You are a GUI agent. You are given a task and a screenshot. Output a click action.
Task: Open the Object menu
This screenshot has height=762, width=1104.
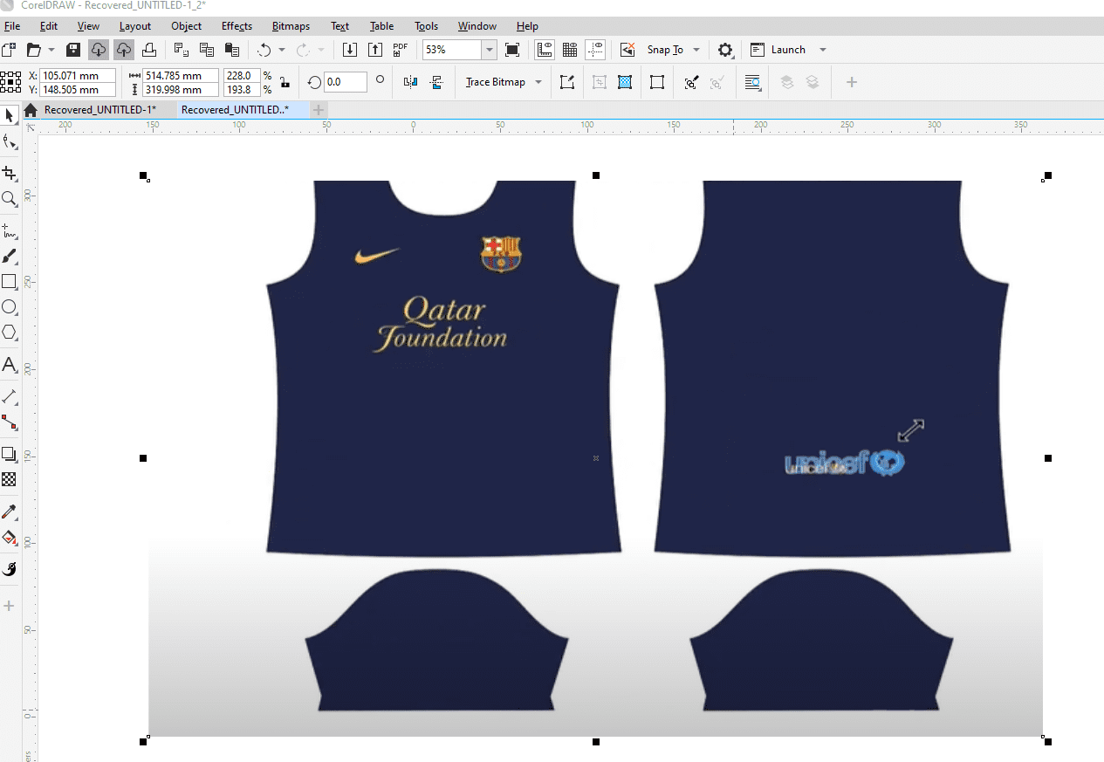click(x=186, y=26)
